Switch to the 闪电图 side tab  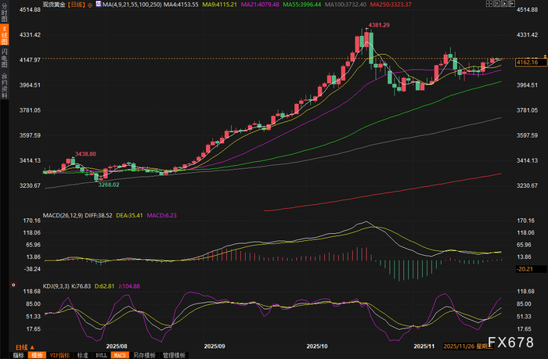[x=5, y=58]
